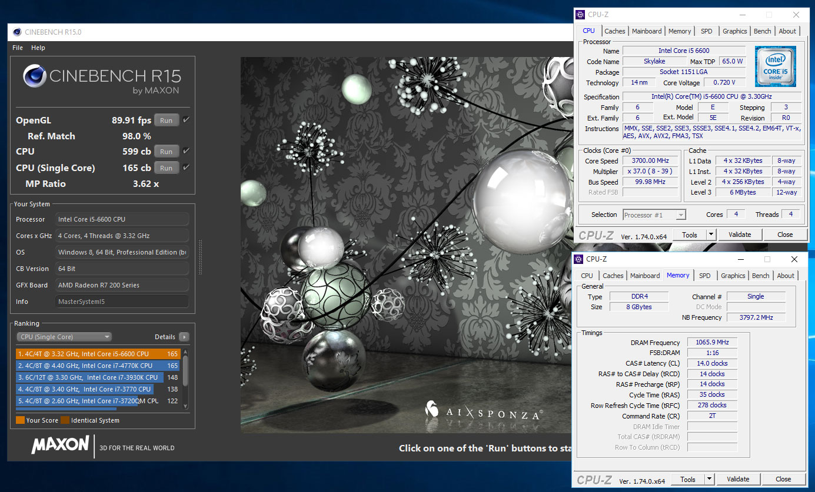
Task: Open the File menu in Cinebench
Action: click(18, 48)
